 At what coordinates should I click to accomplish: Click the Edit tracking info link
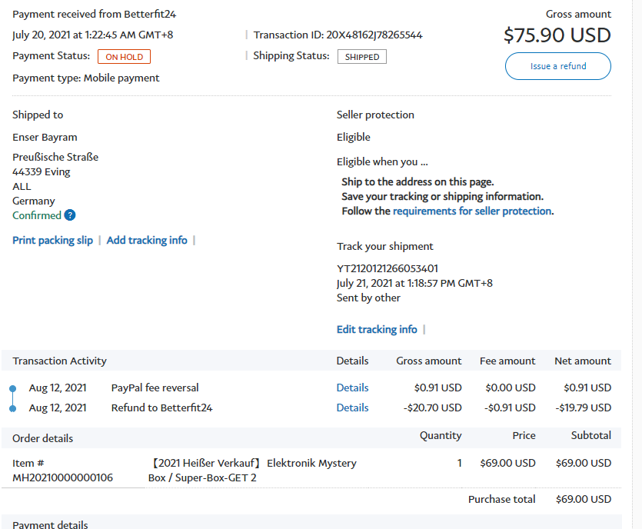click(x=377, y=330)
